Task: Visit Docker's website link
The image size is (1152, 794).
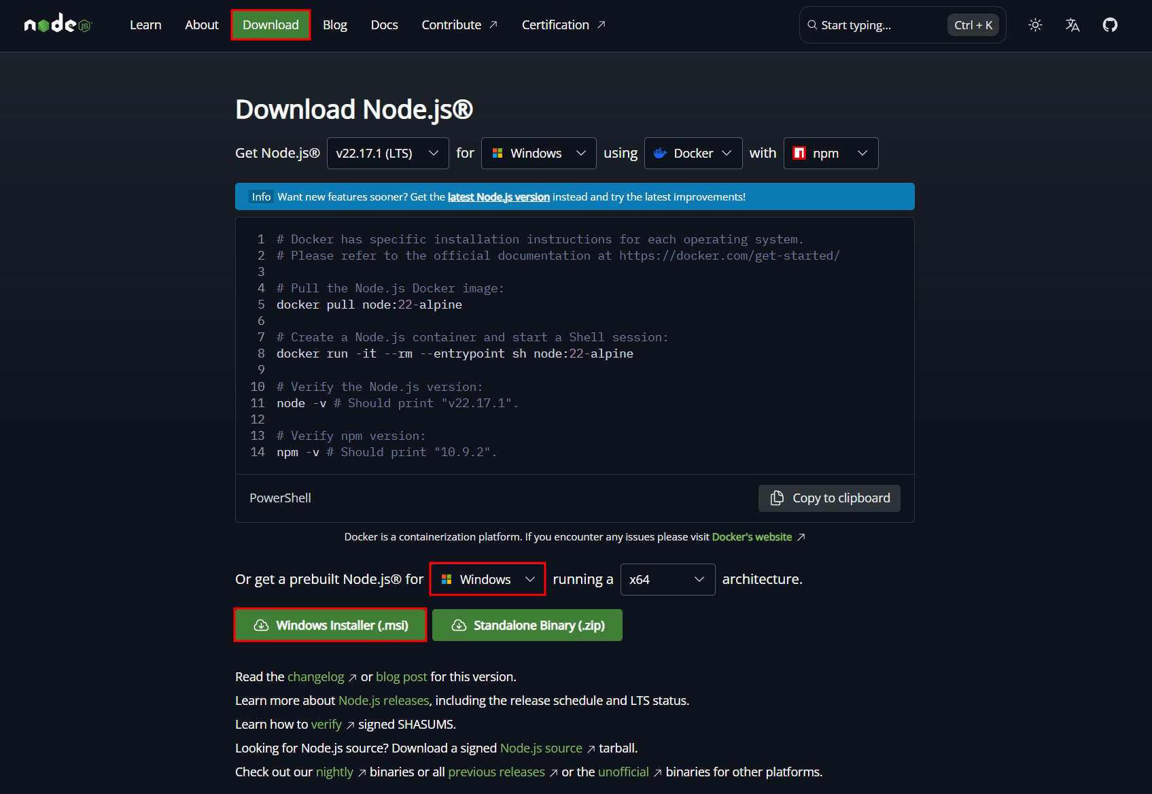Action: click(752, 536)
